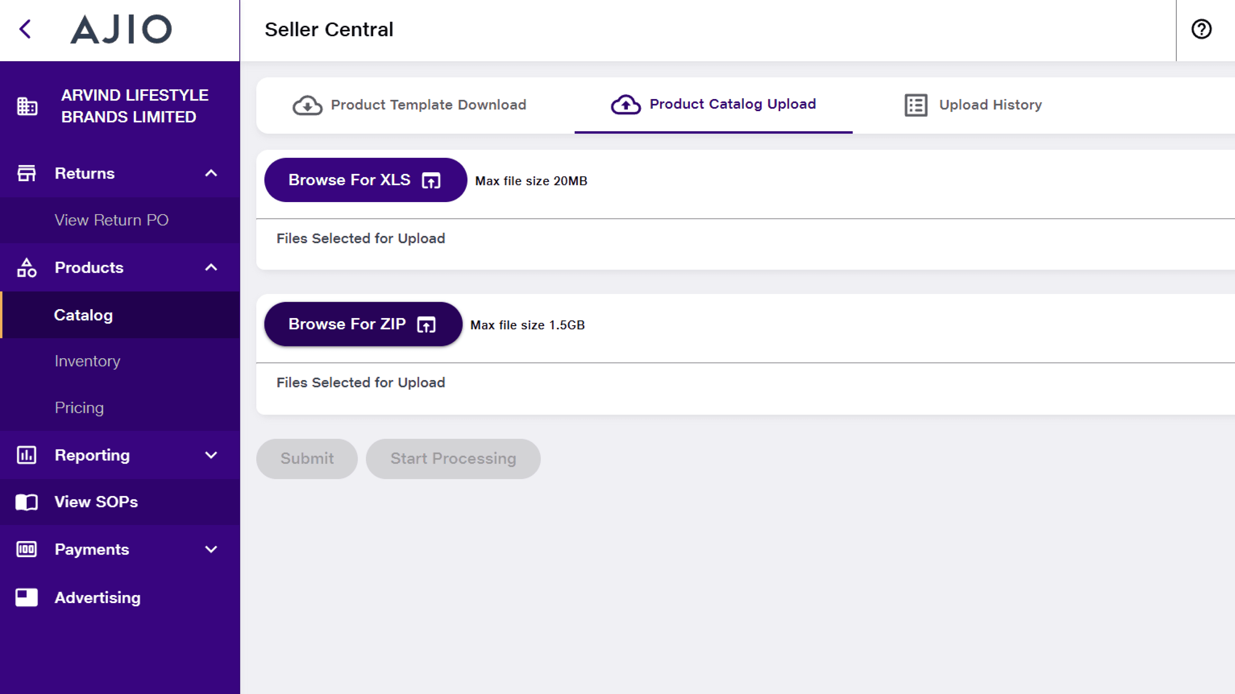
Task: Click the back arrow beside AJIO logo
Action: click(x=25, y=29)
